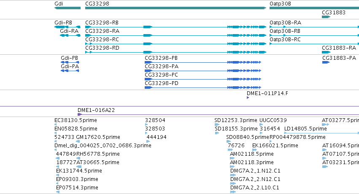Screen dimensions: 359x194
Task: Click the Gdi gene label
Action: point(59,4)
